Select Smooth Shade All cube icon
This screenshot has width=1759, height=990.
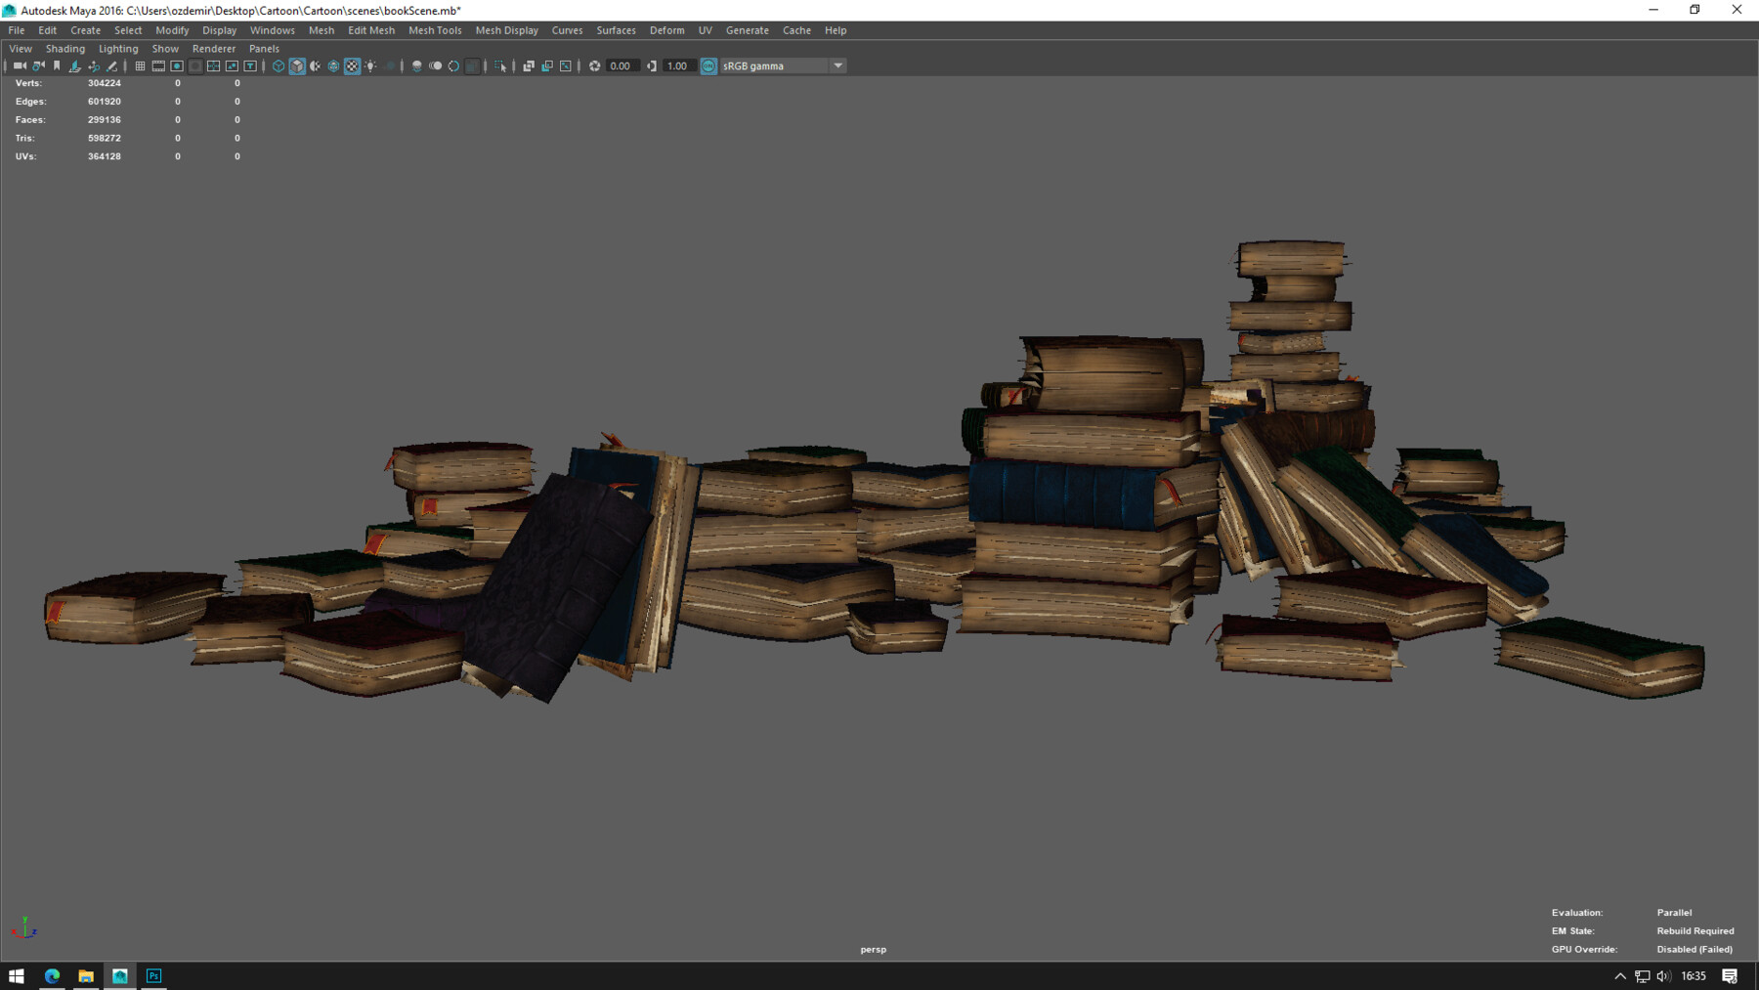pos(297,66)
